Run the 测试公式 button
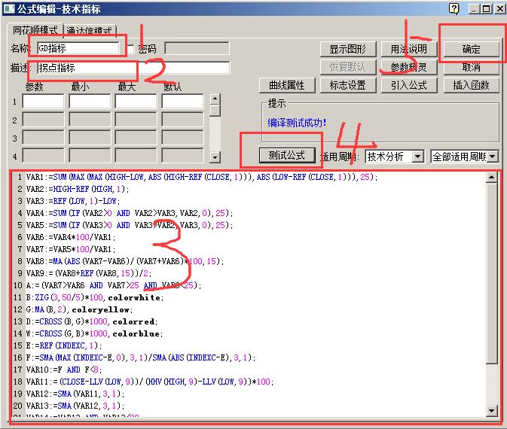This screenshot has width=507, height=429. pyautogui.click(x=287, y=155)
